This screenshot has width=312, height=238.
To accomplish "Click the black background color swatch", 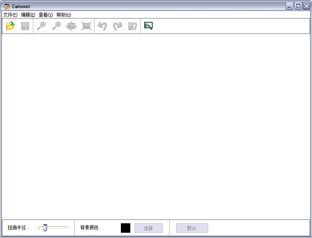I will pos(125,228).
